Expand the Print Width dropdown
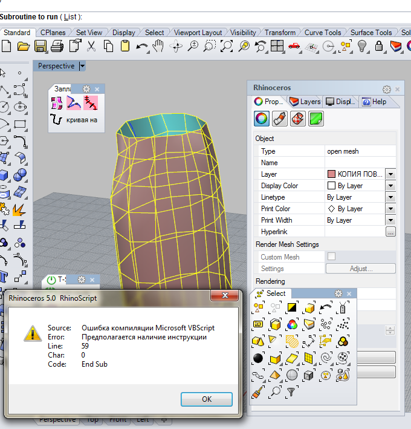The width and height of the screenshot is (411, 429). (x=390, y=220)
